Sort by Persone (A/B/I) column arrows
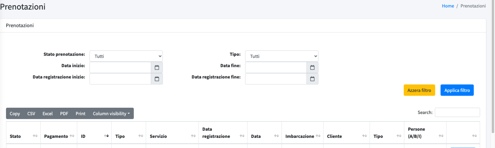Screen dimensions: 495x148 [x=441, y=136]
